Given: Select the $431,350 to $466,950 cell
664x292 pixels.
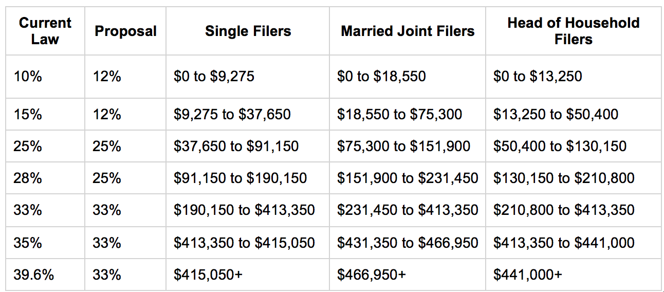Looking at the screenshot, I should point(408,242).
